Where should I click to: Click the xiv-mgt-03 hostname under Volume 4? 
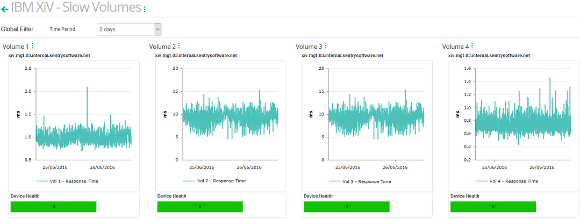tap(489, 55)
